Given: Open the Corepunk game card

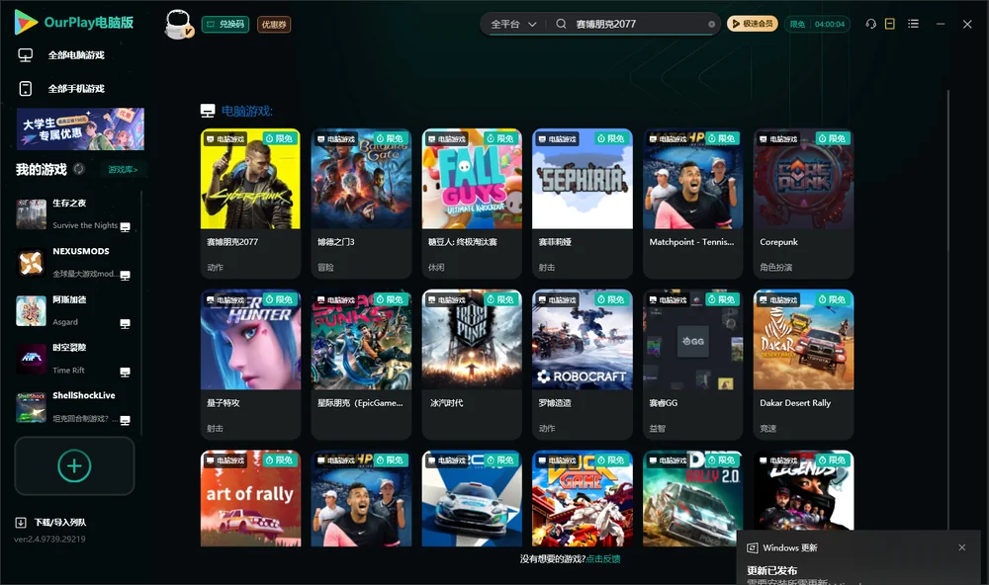Looking at the screenshot, I should pyautogui.click(x=803, y=203).
